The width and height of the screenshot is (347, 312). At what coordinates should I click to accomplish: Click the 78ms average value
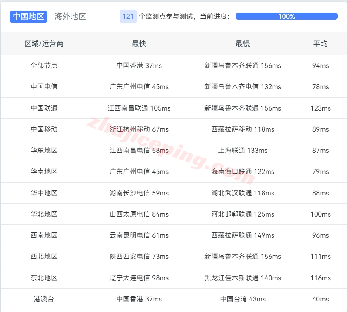321,86
